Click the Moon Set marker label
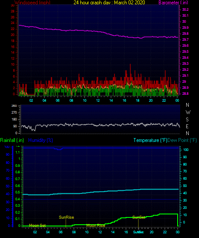Image resolution: width=199 pixels, height=238 pixels. [x=37, y=226]
